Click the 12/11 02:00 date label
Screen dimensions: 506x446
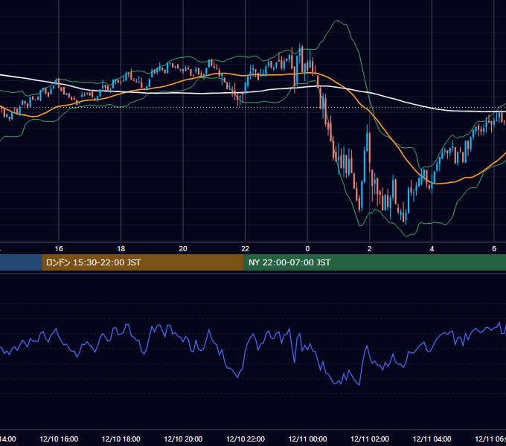tap(370, 439)
